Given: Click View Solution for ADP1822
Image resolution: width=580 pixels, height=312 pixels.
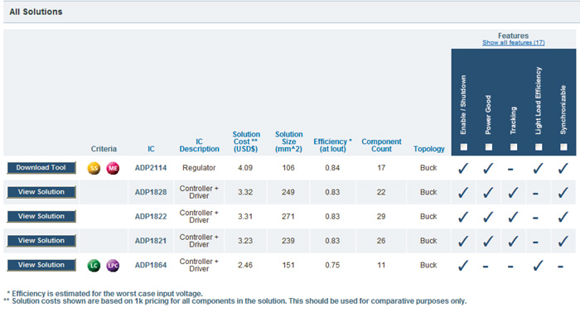Looking at the screenshot, I should 41,216.
